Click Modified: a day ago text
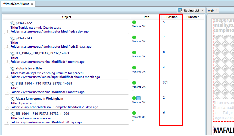The width and height of the screenshot is (234, 136). (75, 32)
